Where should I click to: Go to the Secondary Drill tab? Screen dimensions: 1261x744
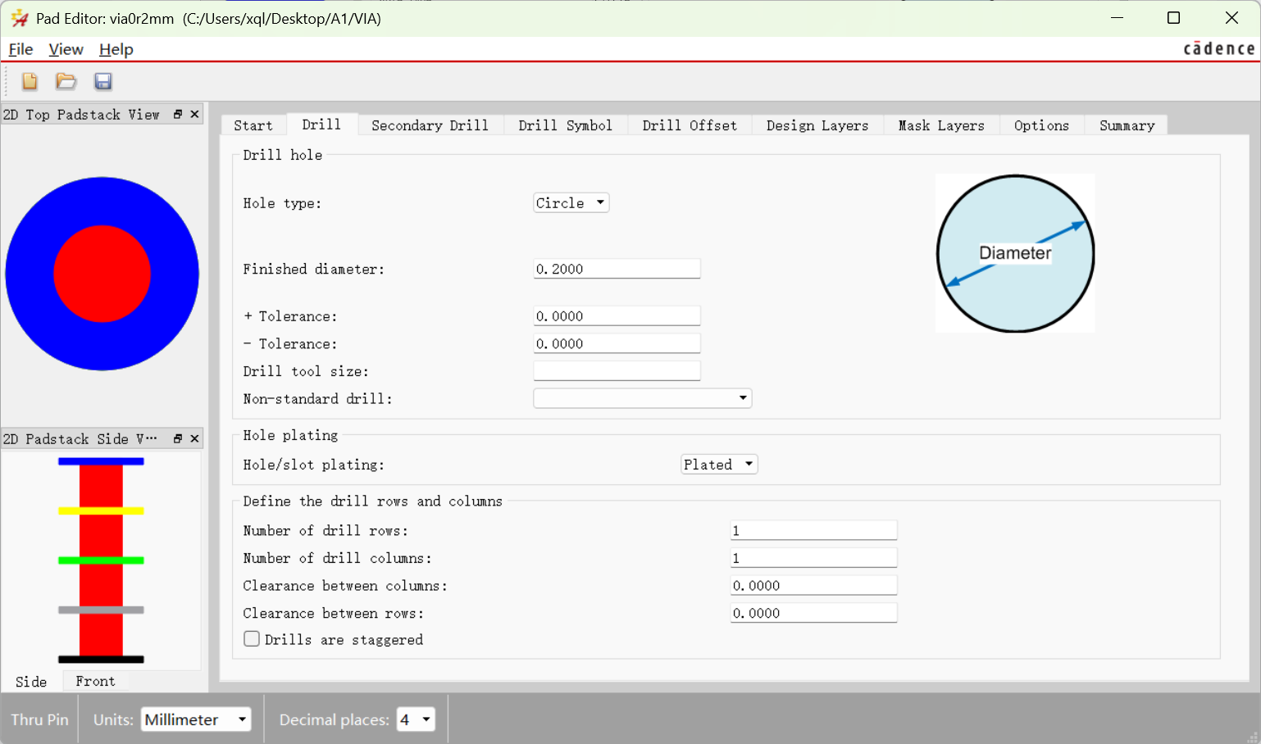point(430,125)
